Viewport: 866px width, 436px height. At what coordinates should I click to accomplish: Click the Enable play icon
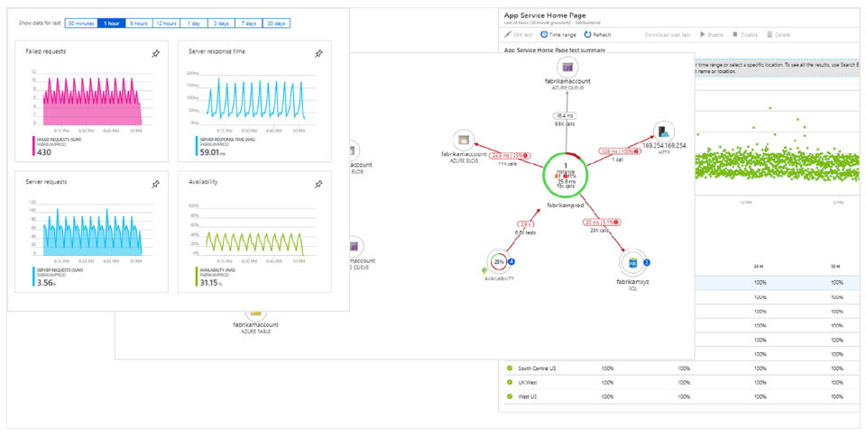[x=703, y=34]
